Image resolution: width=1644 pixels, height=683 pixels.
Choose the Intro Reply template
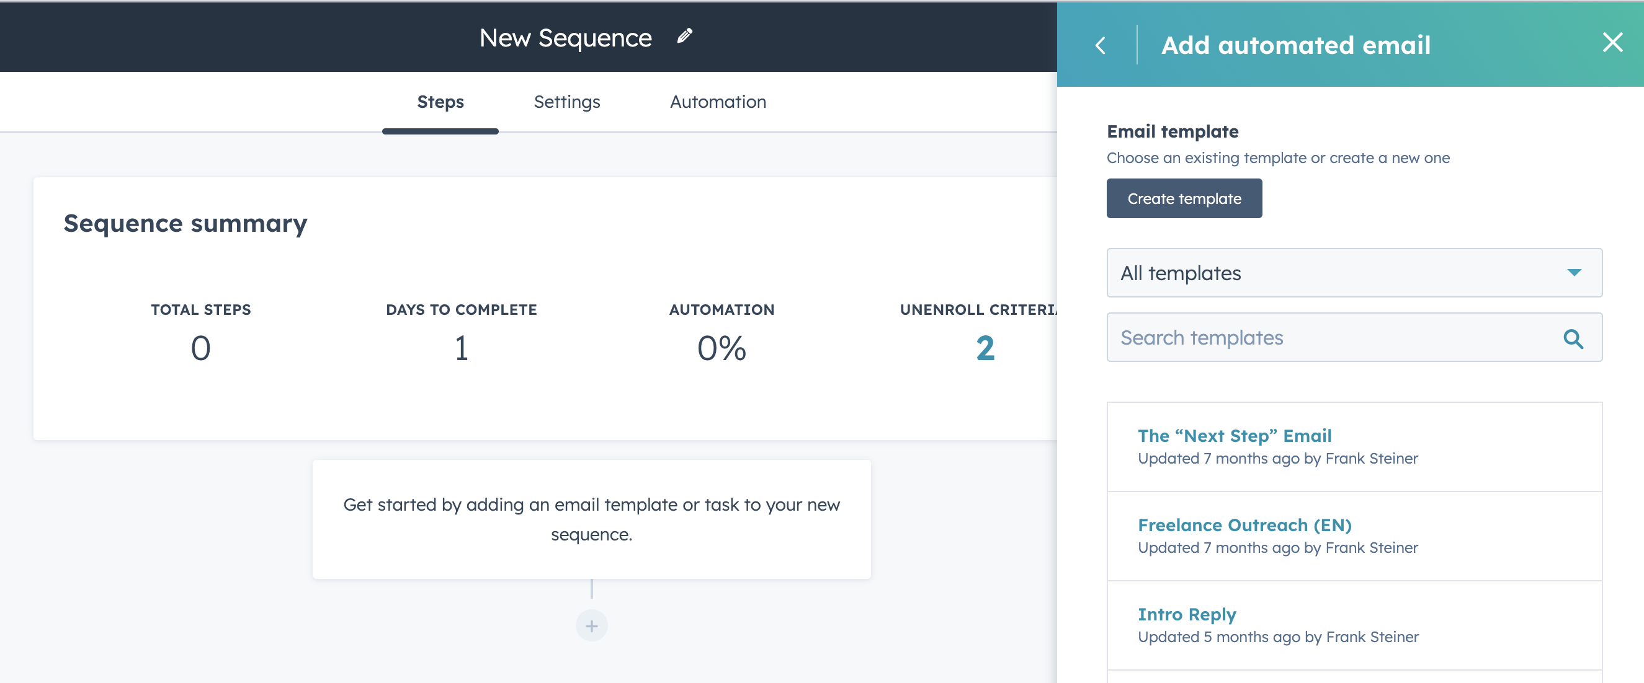point(1187,614)
